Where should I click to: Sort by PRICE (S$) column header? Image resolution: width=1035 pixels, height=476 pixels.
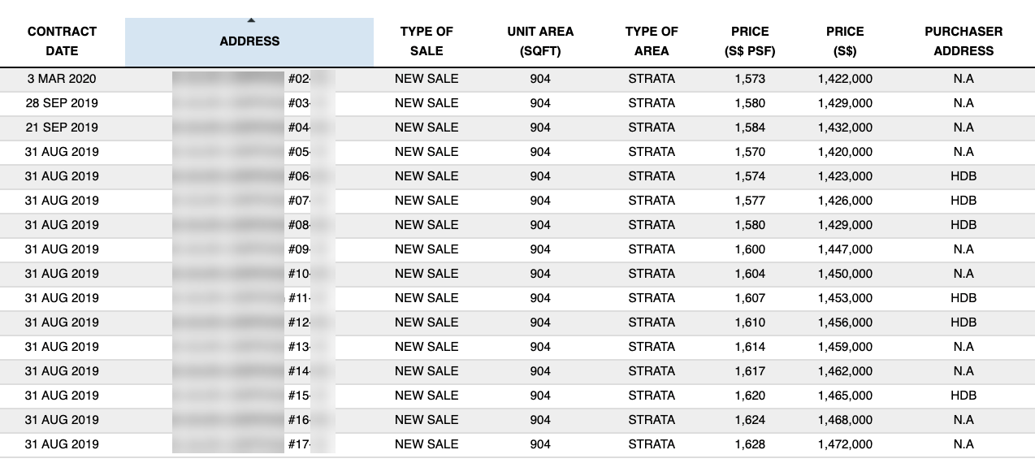pos(845,41)
